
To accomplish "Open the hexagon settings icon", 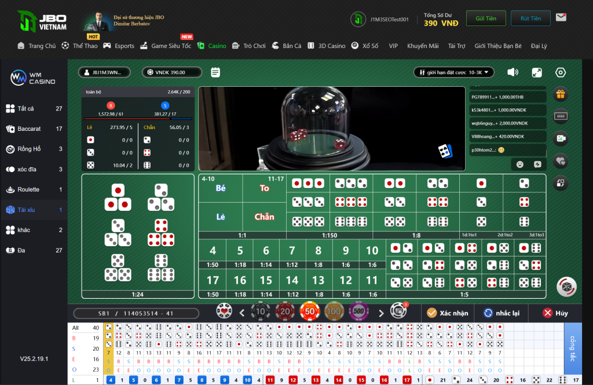I will click(x=561, y=72).
